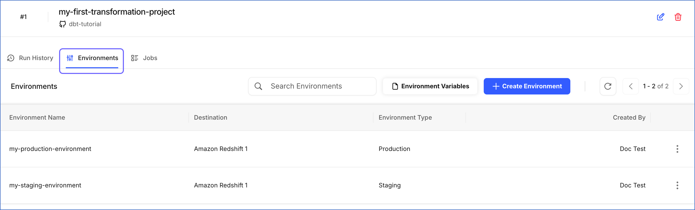Image resolution: width=695 pixels, height=210 pixels.
Task: Click Create Environment button
Action: click(x=527, y=86)
